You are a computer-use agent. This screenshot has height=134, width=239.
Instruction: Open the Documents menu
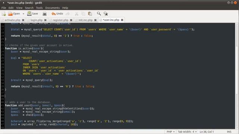[x=52, y=8]
